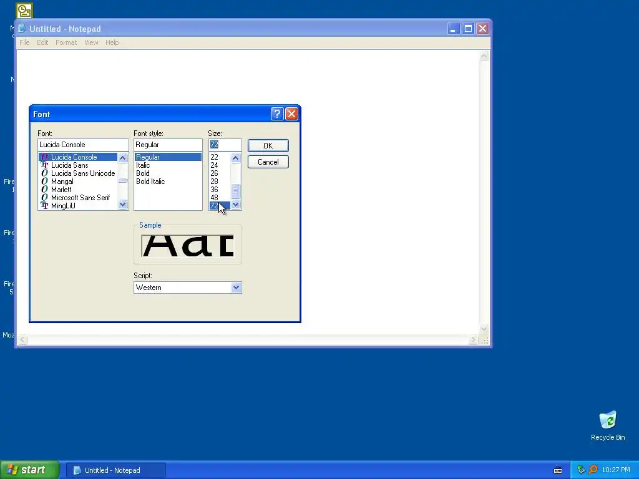This screenshot has width=639, height=479.
Task: Click the OpenType icon beside Microsoft Sans Serif
Action: point(44,198)
